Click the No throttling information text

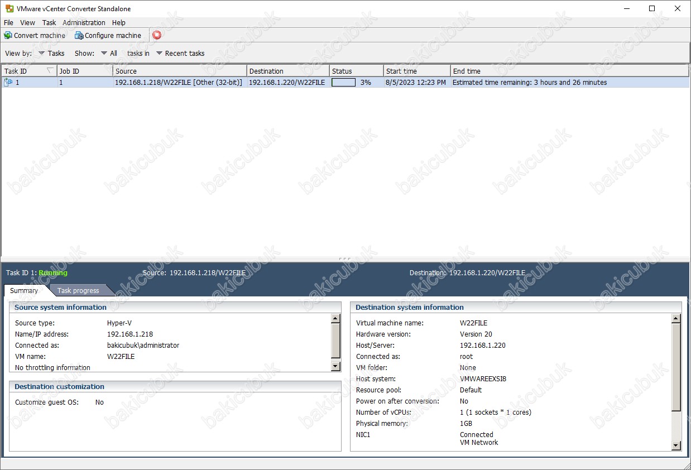[52, 368]
